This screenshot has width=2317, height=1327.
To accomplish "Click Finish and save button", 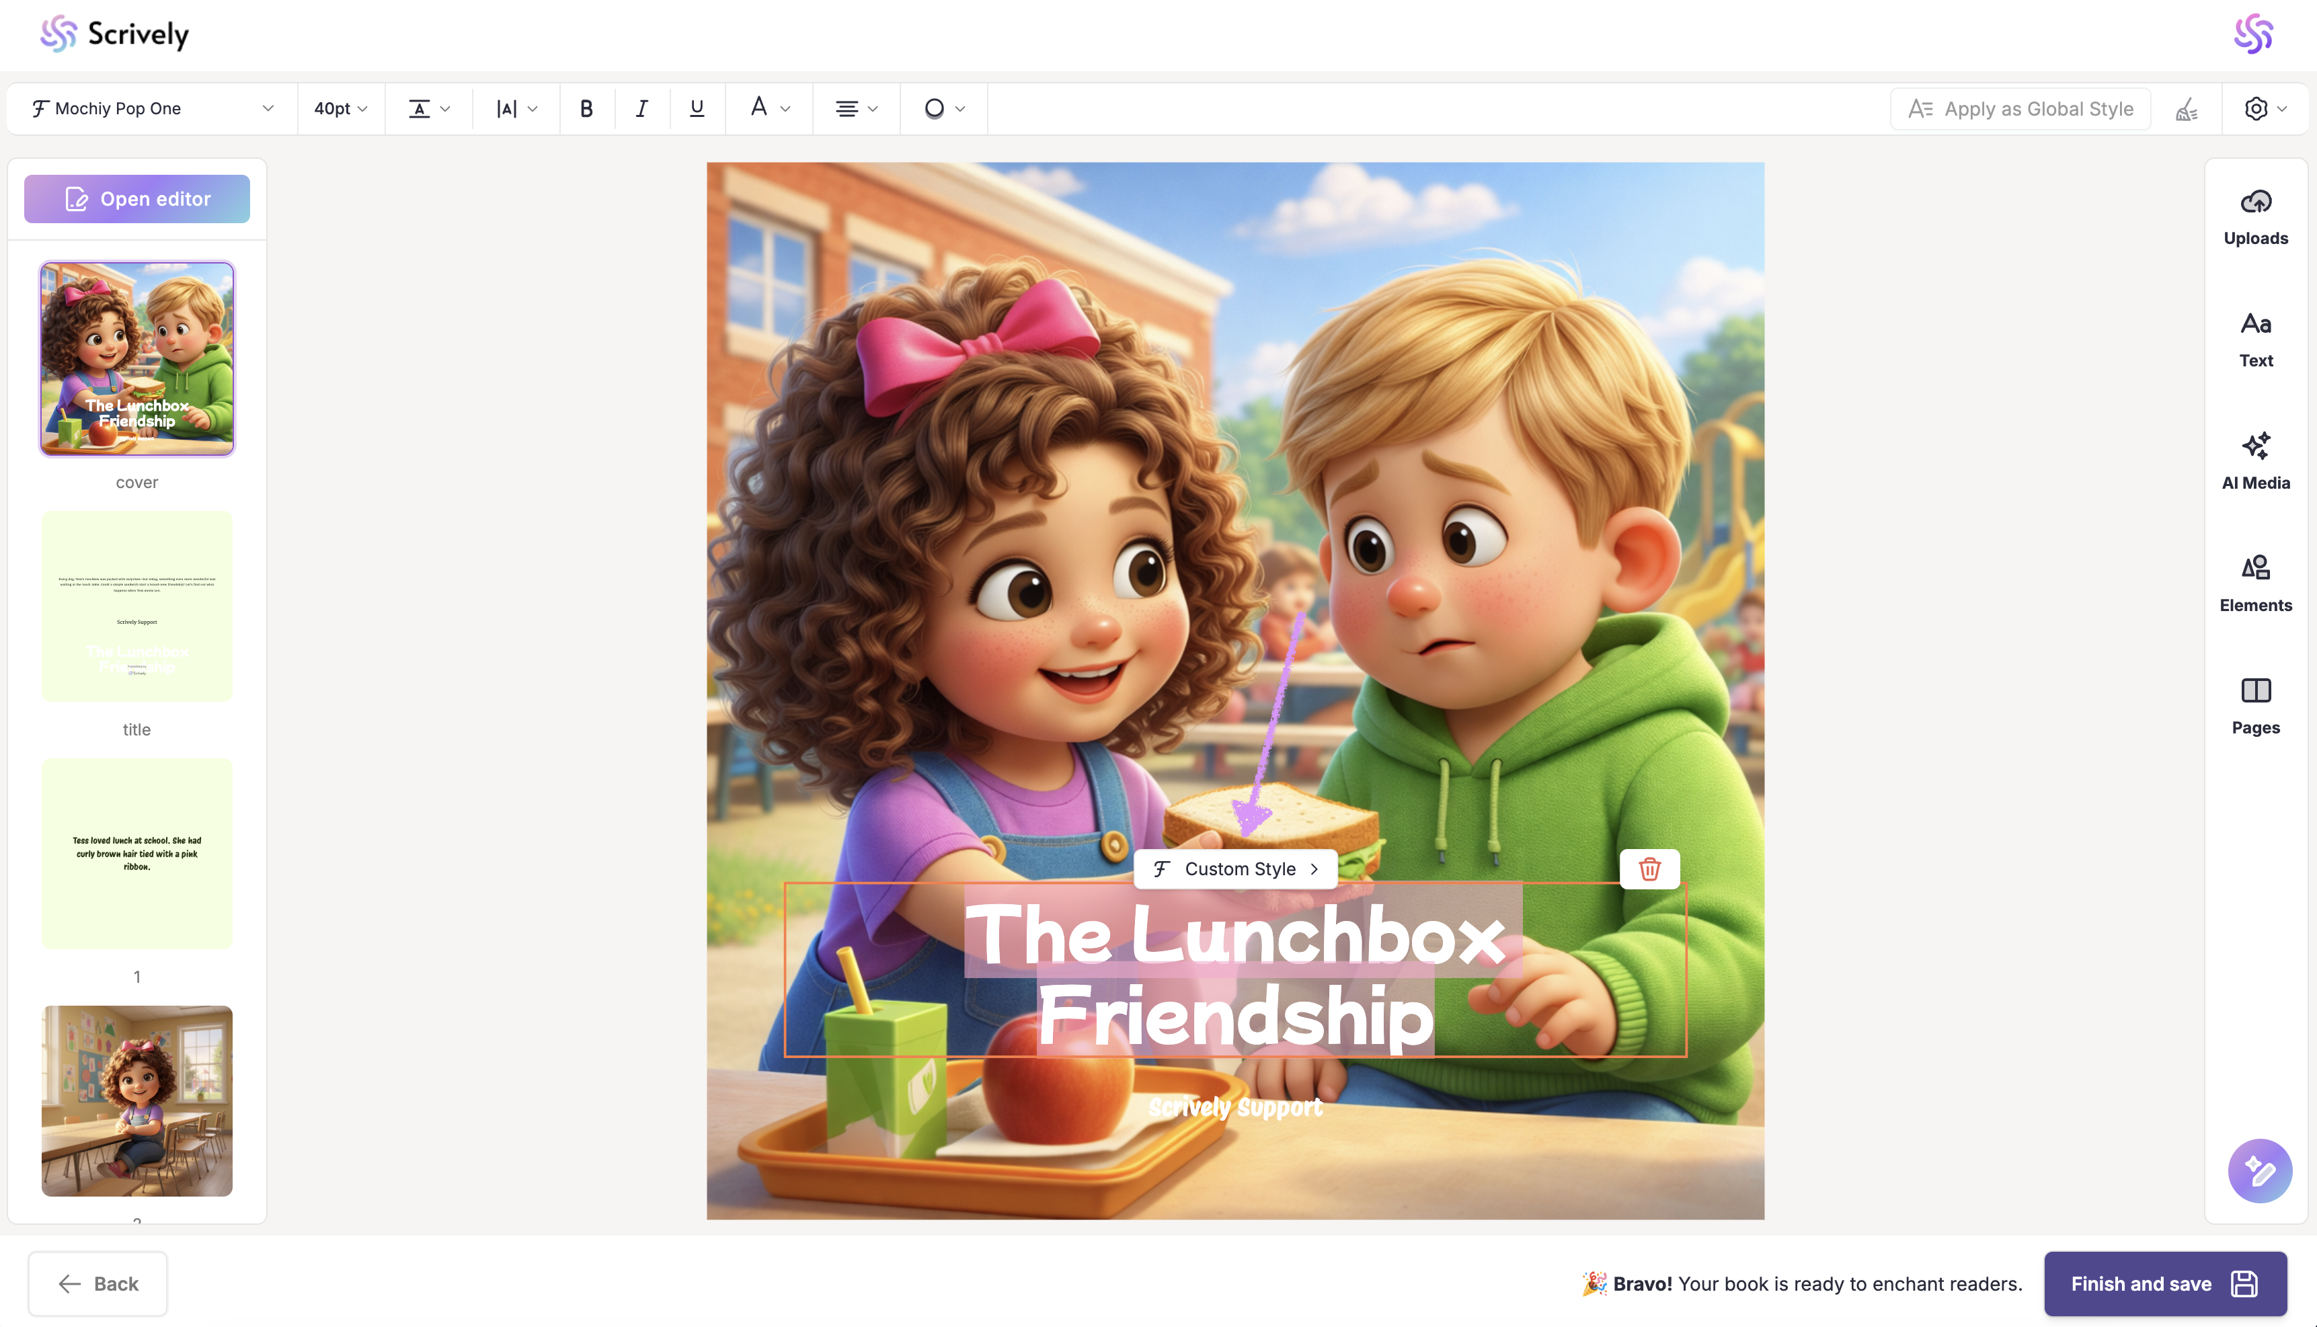I will tap(2164, 1283).
